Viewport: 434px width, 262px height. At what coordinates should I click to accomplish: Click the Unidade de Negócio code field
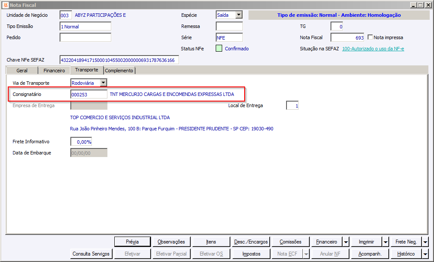click(x=66, y=15)
